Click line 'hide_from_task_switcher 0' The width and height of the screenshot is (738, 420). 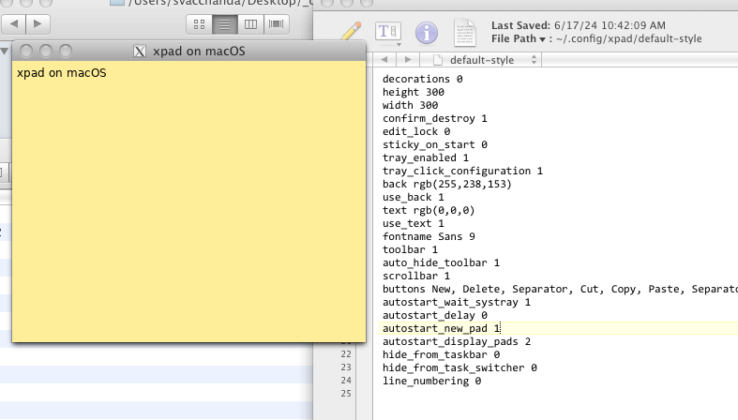pos(459,368)
